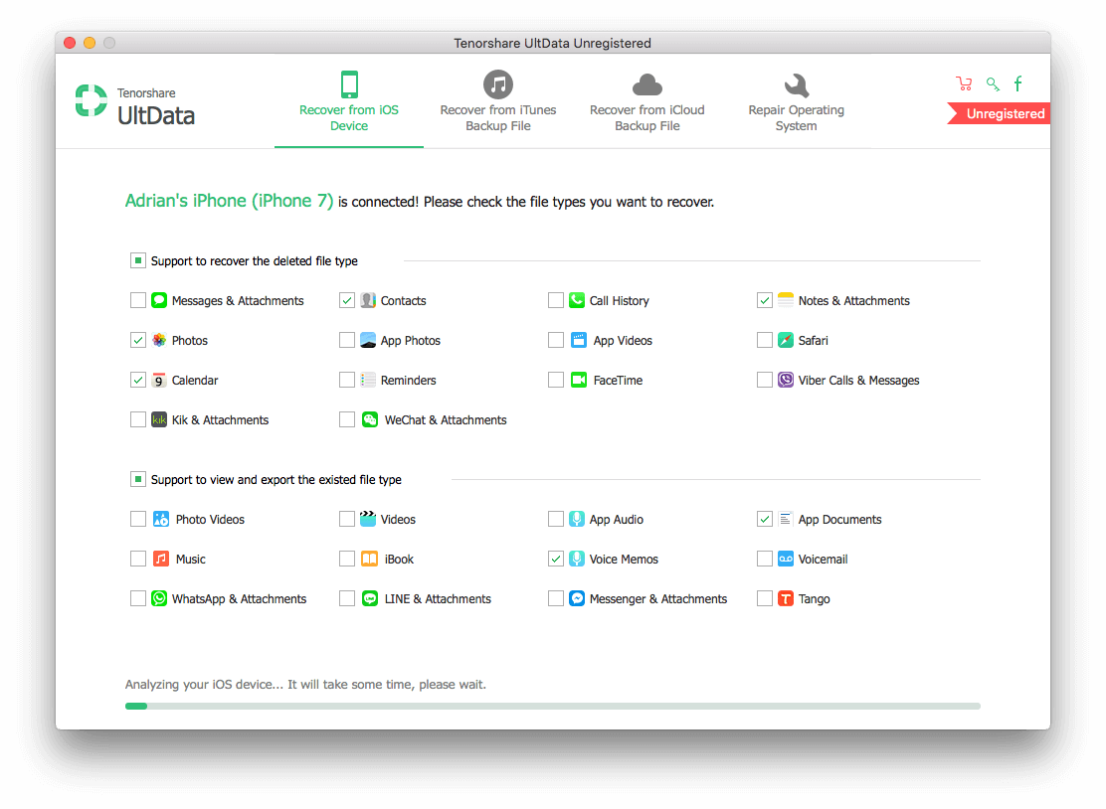
Task: Click the Voicemail icon
Action: coord(785,559)
